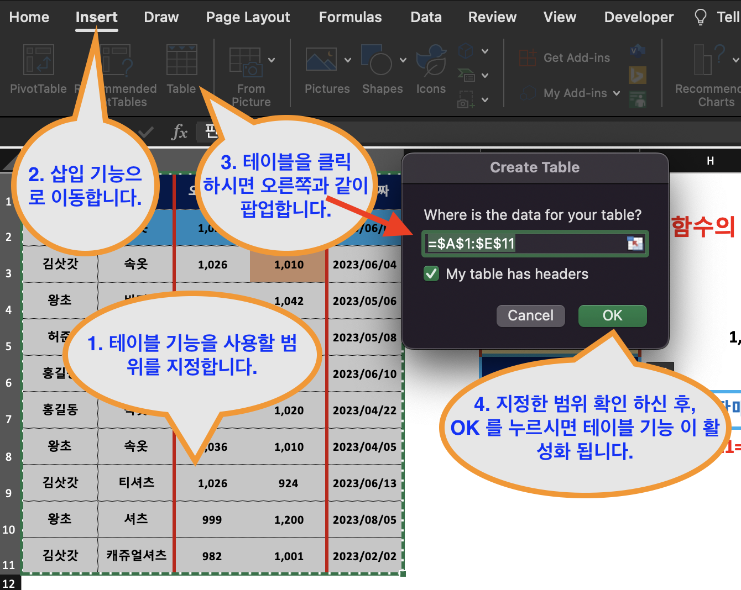Click the Insert Function fx icon
741x590 pixels.
tap(179, 133)
